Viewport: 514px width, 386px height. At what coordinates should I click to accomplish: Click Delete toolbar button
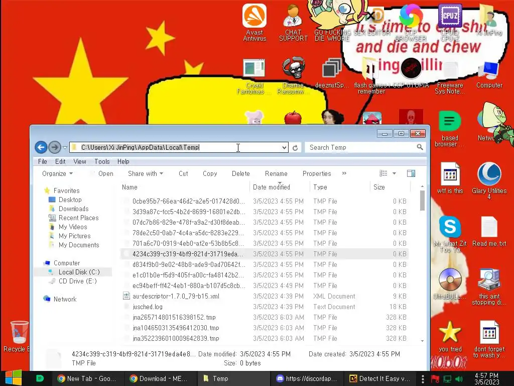tap(240, 173)
